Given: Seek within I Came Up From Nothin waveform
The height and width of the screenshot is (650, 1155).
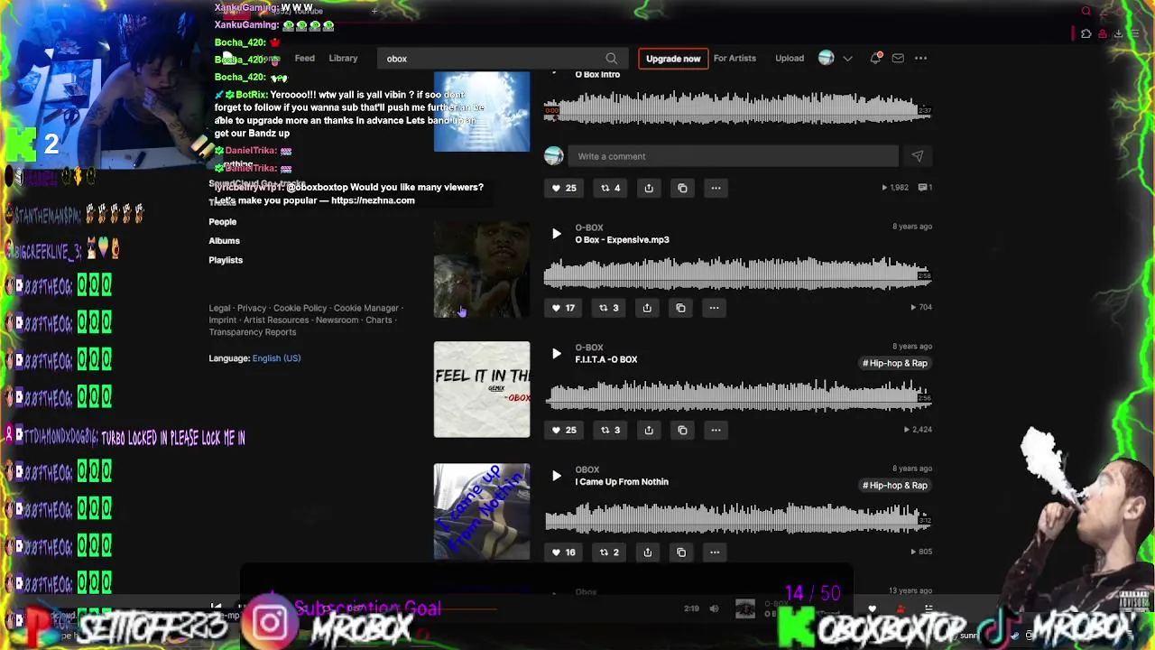Looking at the screenshot, I should (x=736, y=517).
